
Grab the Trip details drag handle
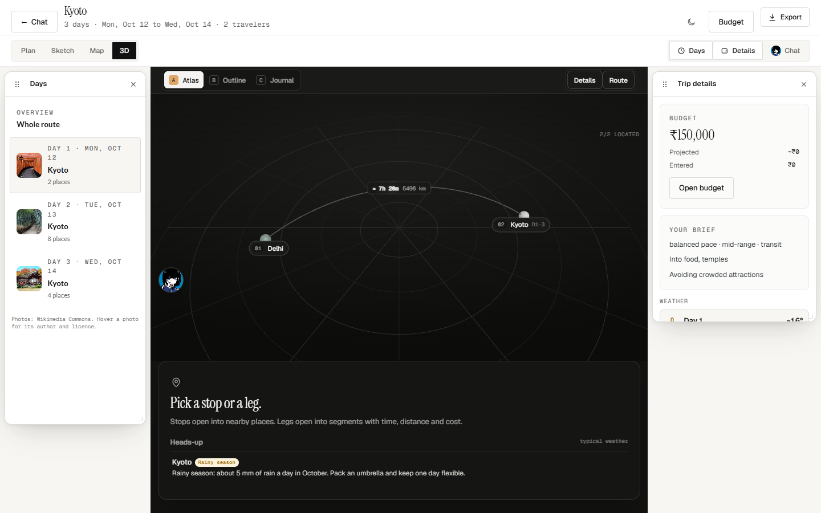(x=665, y=84)
